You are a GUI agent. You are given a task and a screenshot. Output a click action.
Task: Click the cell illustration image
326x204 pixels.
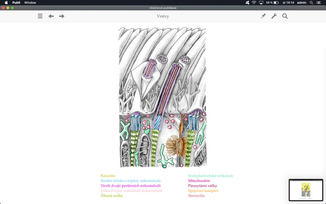pos(163,98)
